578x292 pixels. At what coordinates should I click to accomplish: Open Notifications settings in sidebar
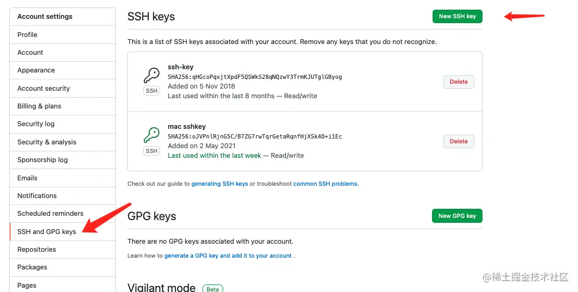tap(37, 196)
